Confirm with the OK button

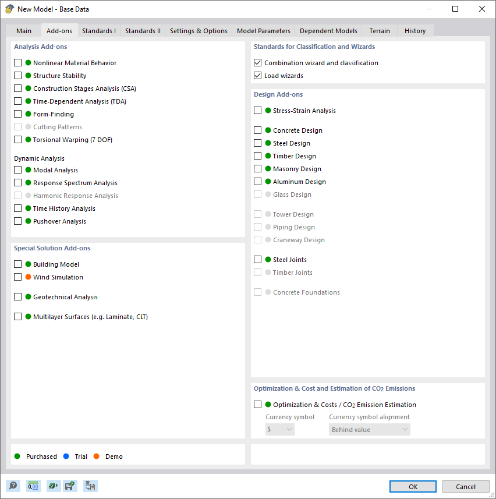click(x=413, y=487)
